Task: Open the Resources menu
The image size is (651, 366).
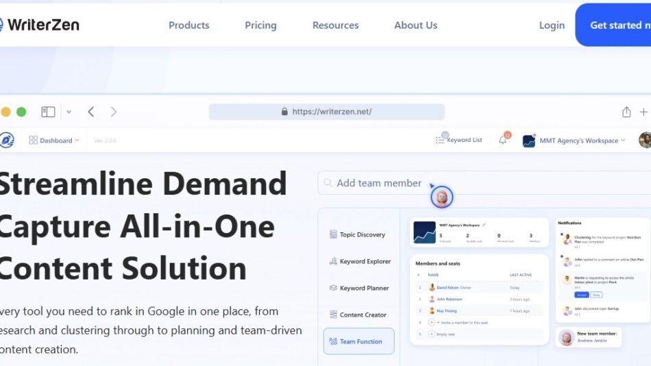Action: click(335, 25)
